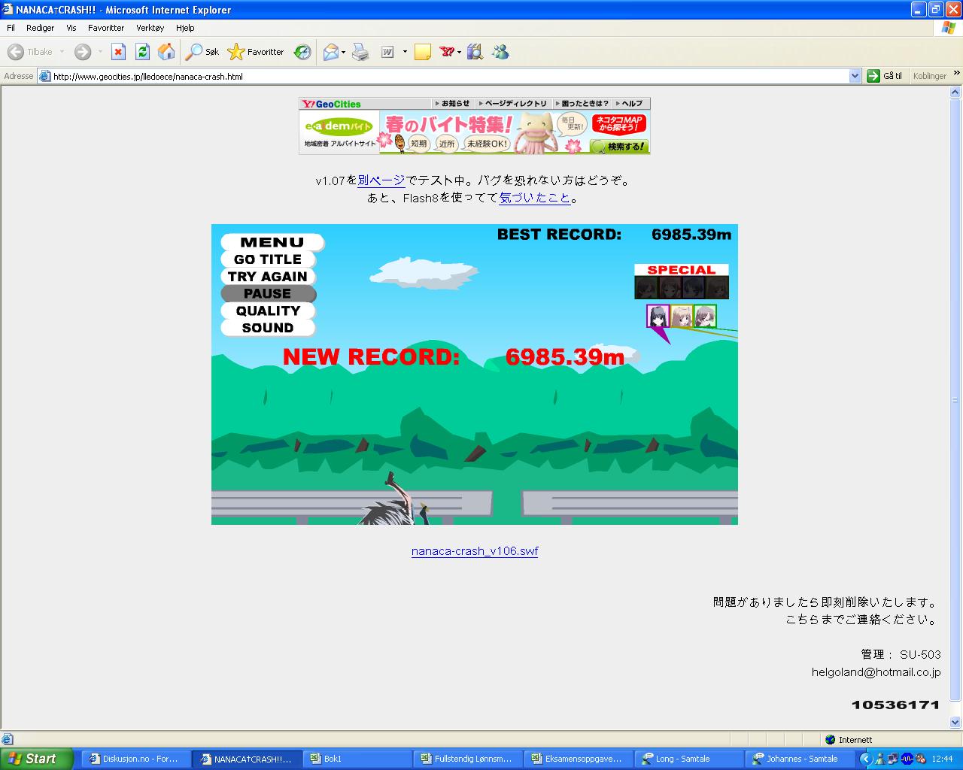Launch the Messenger people icon in toolbar
963x770 pixels.
point(500,52)
